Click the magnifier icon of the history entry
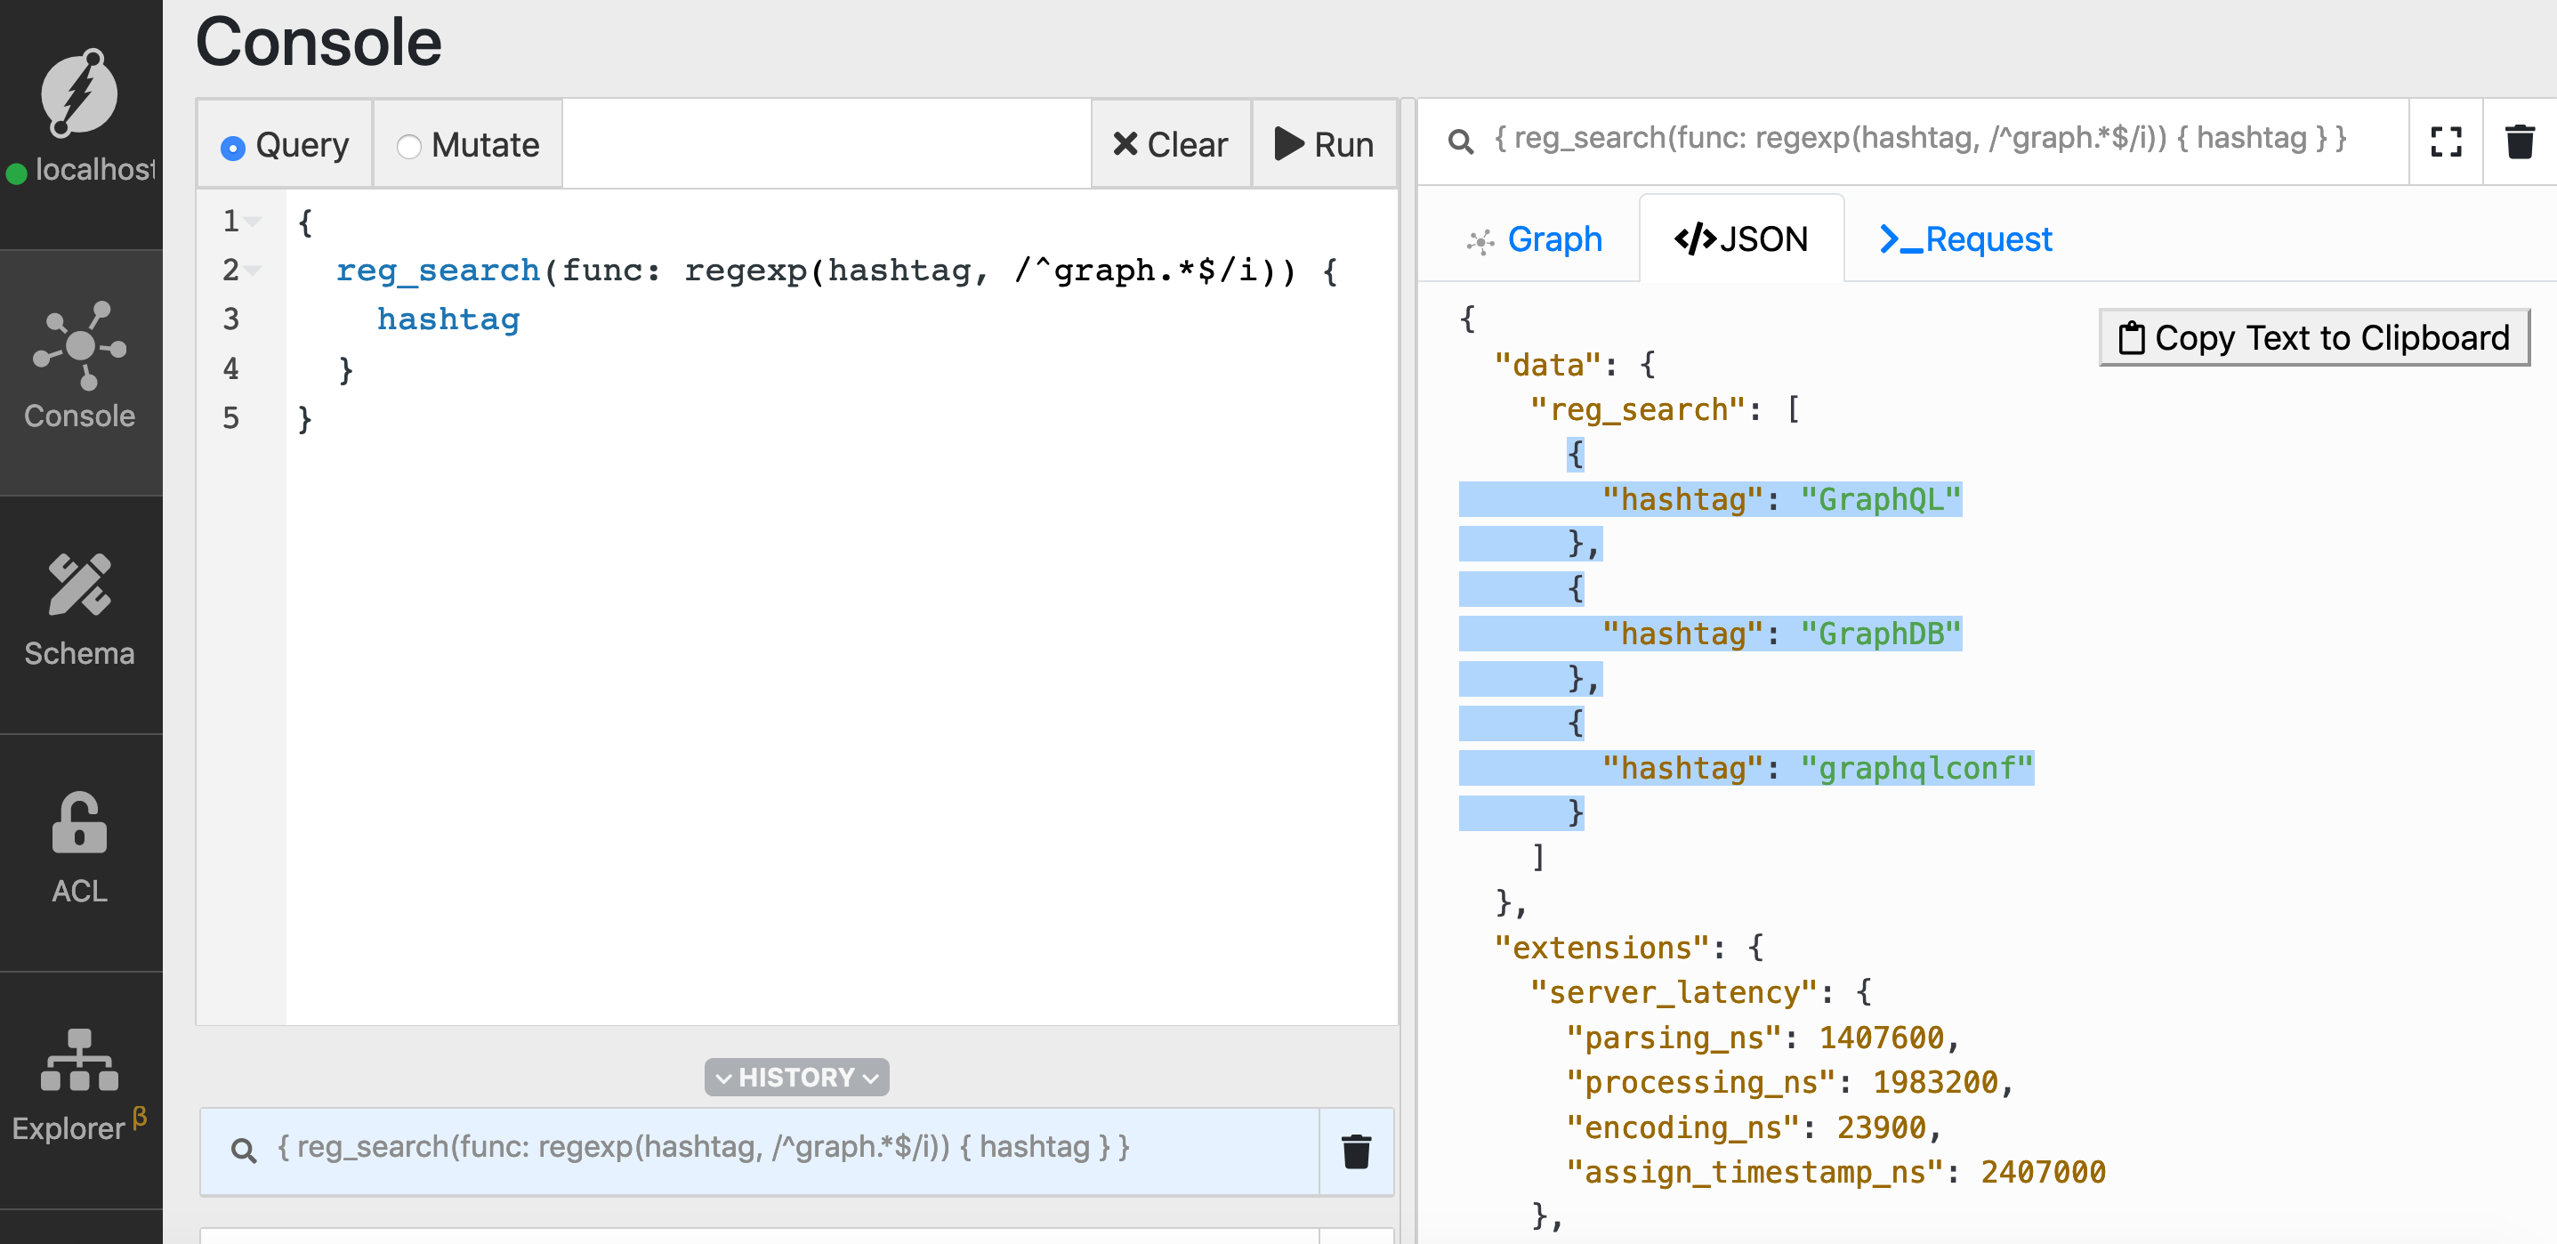The width and height of the screenshot is (2557, 1244). (x=243, y=1150)
